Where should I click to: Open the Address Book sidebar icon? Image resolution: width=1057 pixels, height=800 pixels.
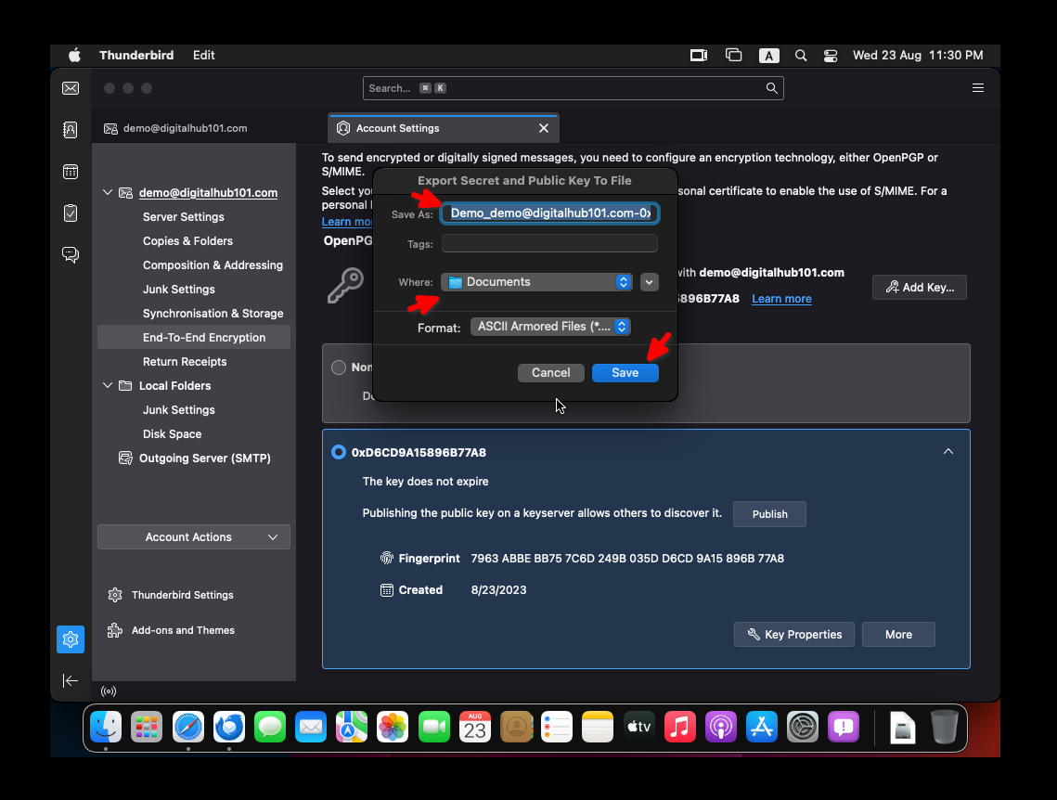pos(71,129)
